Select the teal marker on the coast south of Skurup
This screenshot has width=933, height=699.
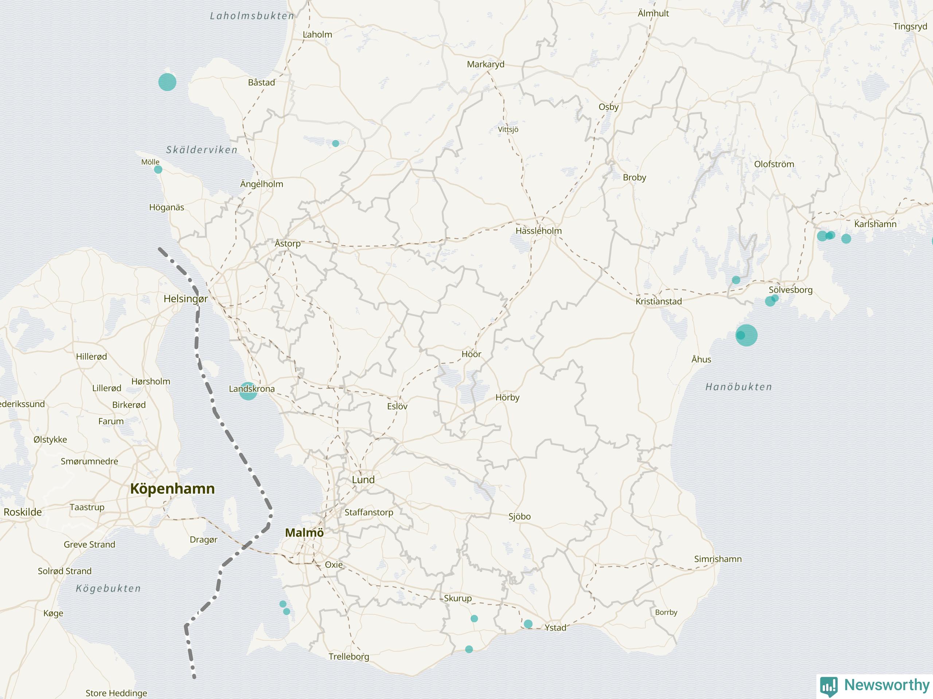469,649
